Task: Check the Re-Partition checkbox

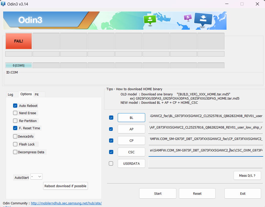Action: pyautogui.click(x=15, y=121)
